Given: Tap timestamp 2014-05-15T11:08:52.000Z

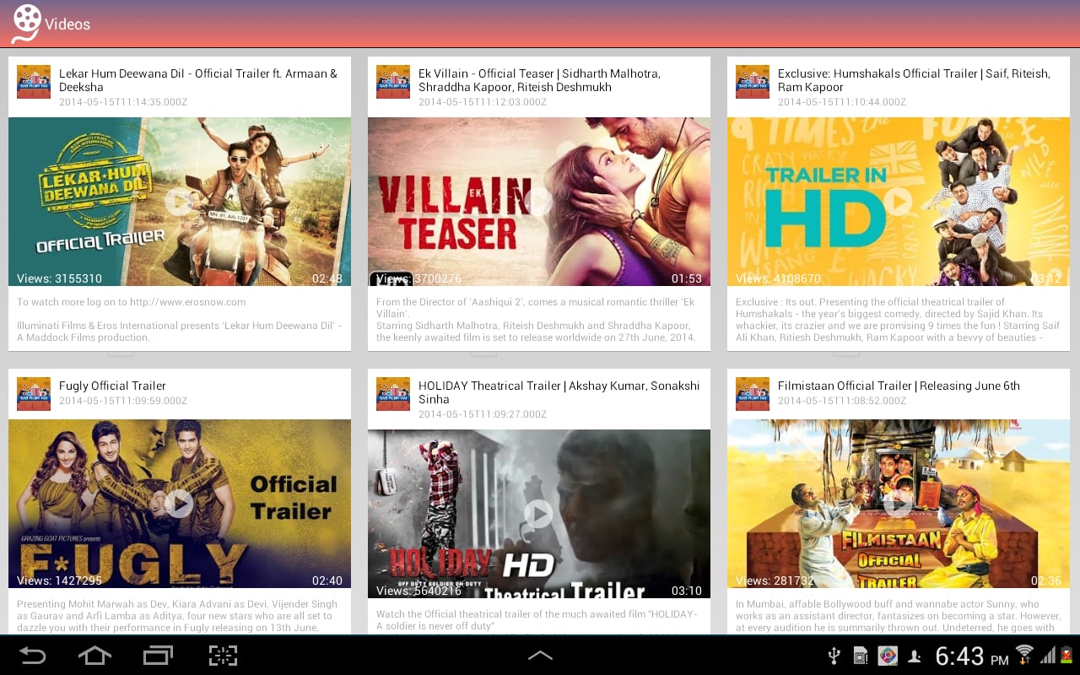Looking at the screenshot, I should click(x=842, y=401).
